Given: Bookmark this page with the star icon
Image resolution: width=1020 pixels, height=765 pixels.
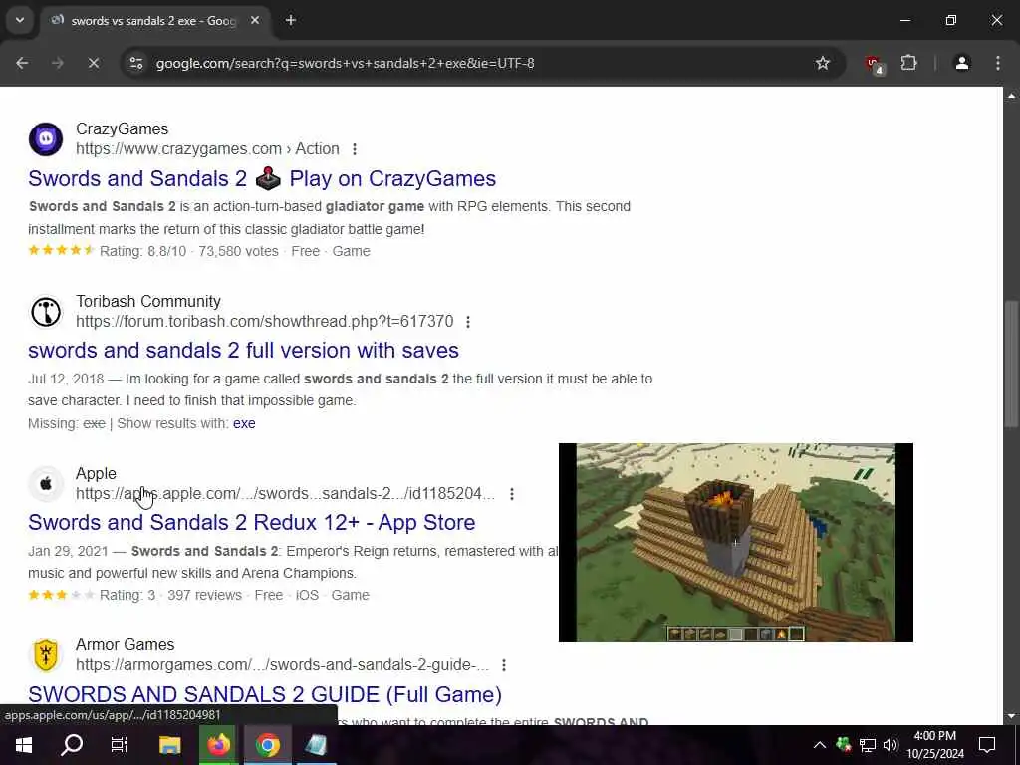Looking at the screenshot, I should pos(822,63).
